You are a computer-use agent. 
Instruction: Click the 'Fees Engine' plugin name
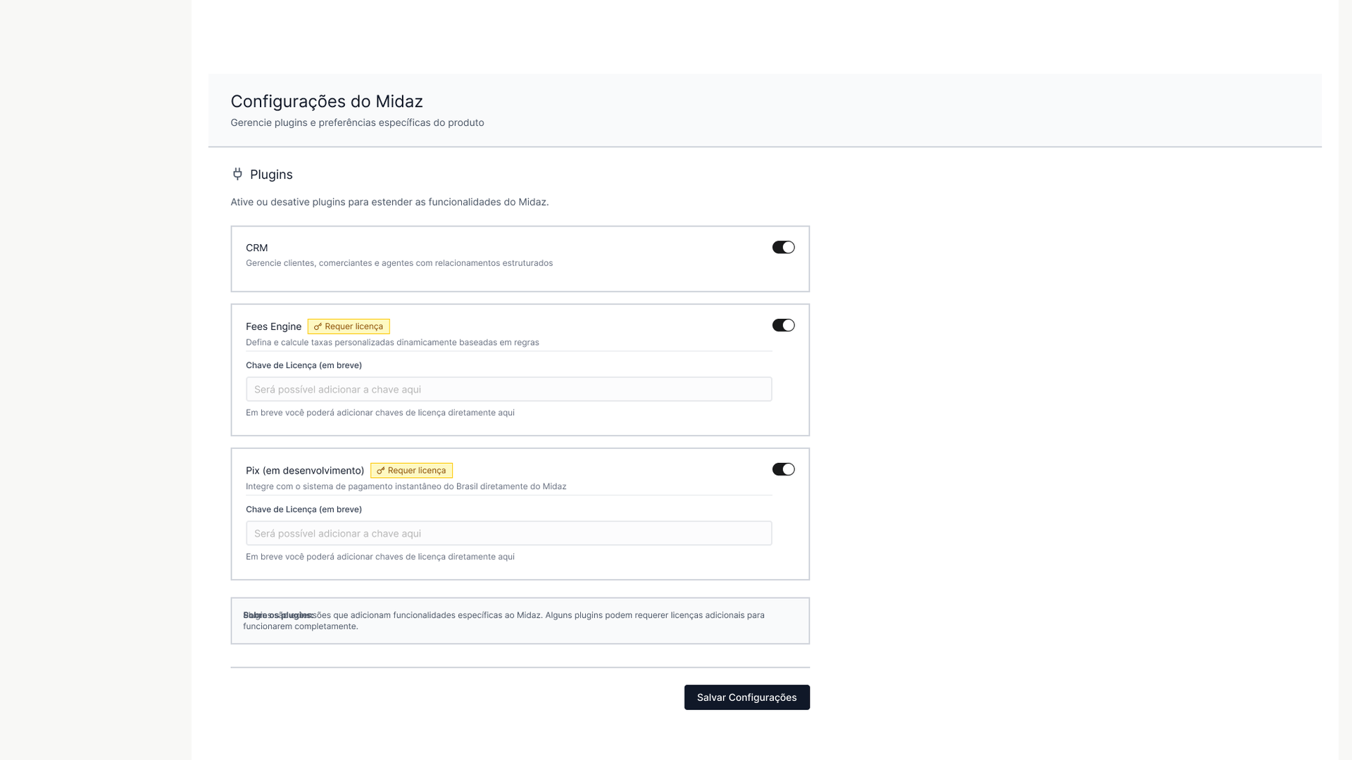tap(273, 327)
